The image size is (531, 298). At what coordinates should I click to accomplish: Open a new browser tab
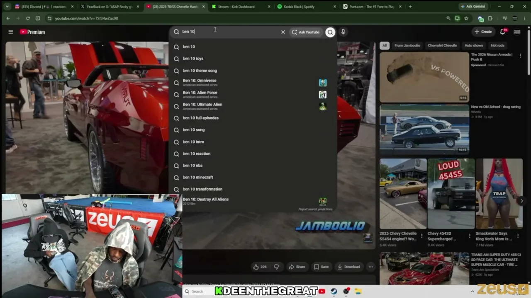tap(410, 7)
